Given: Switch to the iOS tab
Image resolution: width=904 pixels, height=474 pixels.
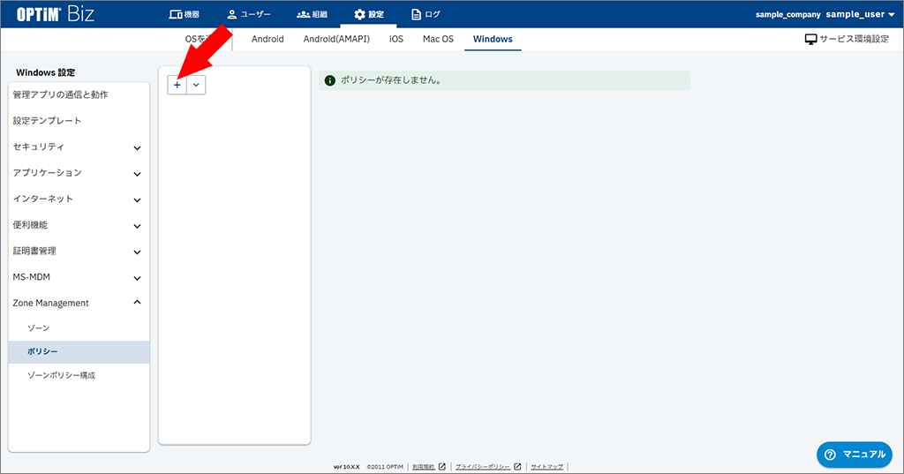Looking at the screenshot, I should 396,39.
